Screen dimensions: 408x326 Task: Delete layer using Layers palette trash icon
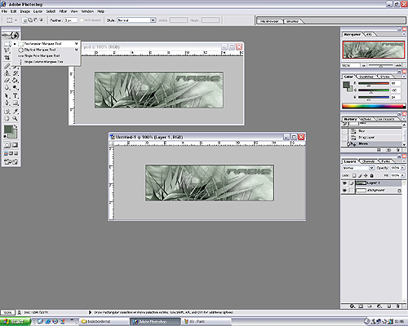click(397, 306)
